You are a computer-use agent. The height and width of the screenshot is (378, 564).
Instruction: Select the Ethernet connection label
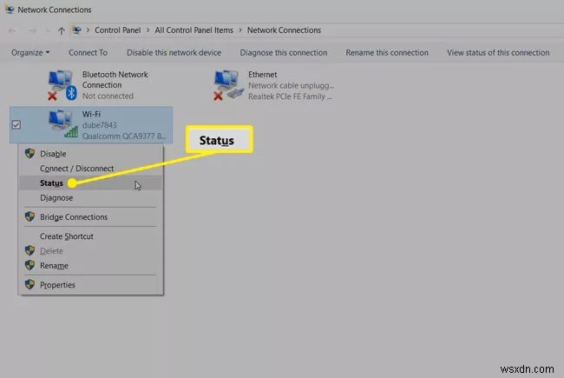point(263,75)
